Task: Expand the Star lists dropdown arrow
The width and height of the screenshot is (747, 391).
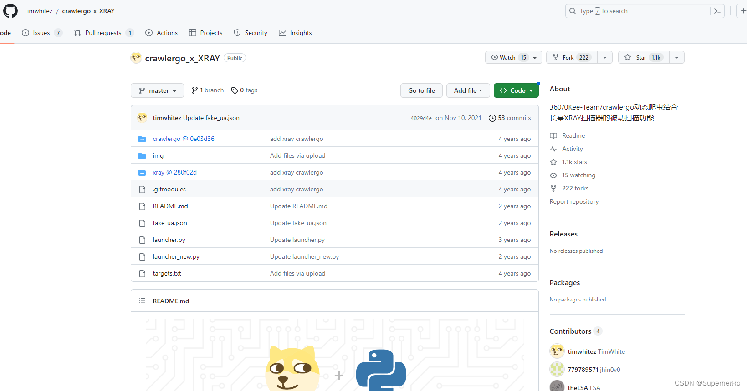Action: tap(677, 57)
